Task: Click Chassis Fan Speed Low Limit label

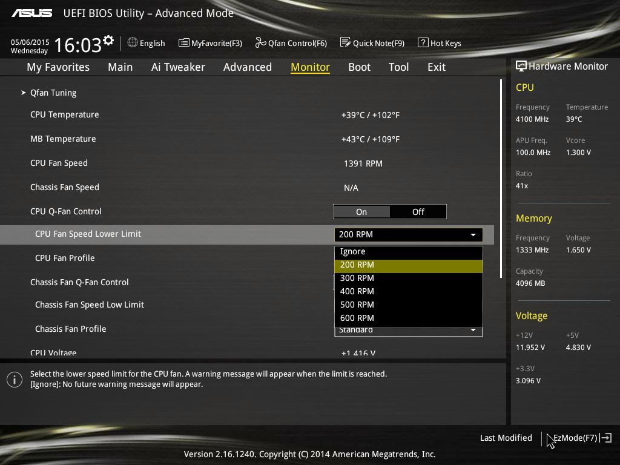Action: [90, 305]
